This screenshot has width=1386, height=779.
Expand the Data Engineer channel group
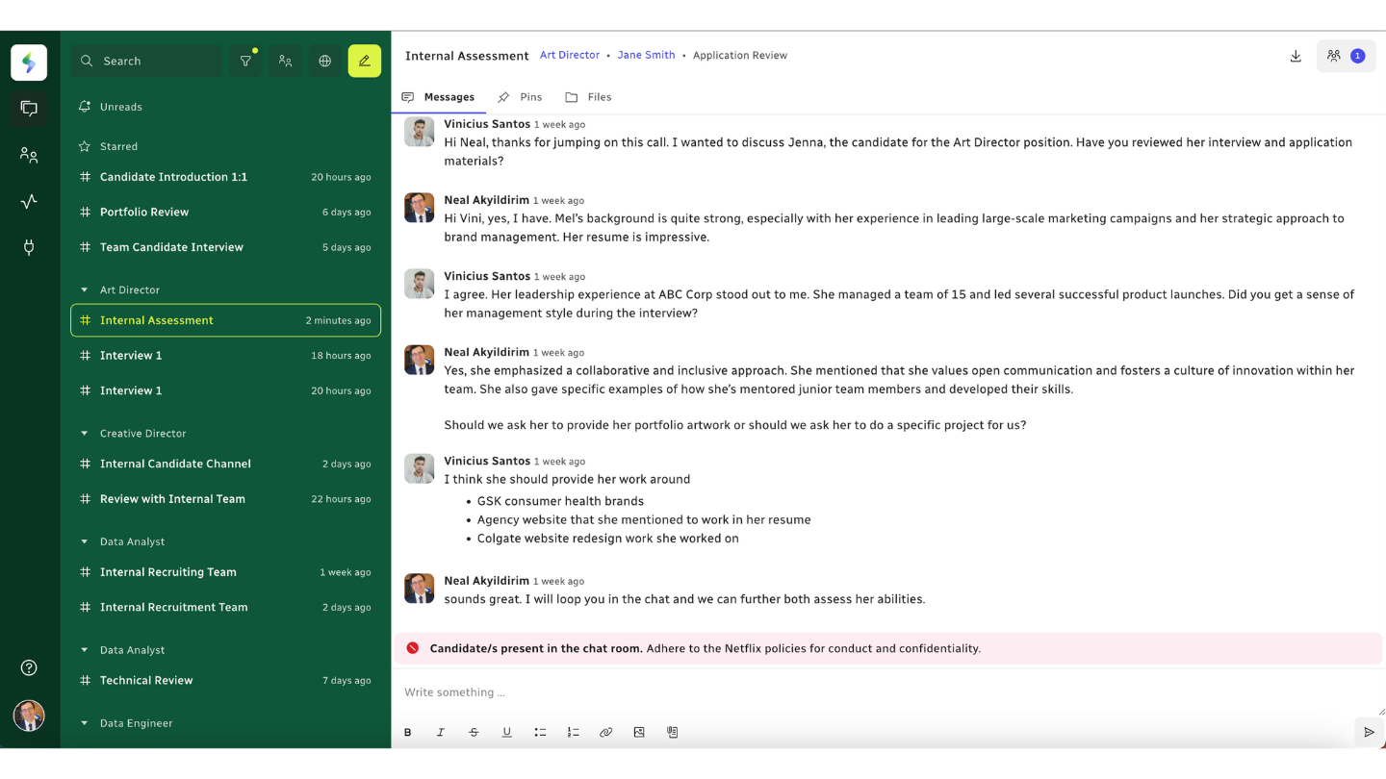tap(85, 723)
